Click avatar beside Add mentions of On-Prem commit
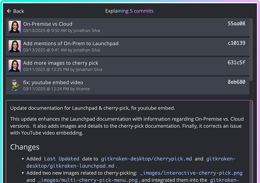260x183 pixels. tap(15, 46)
